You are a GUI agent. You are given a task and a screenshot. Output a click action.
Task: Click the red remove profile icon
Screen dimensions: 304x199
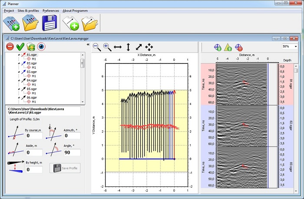point(10,47)
